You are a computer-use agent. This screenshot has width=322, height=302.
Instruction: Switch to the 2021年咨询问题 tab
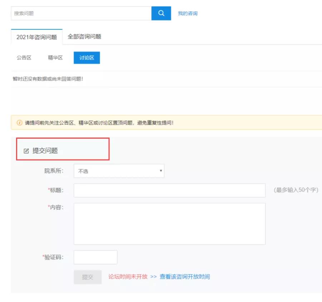36,37
